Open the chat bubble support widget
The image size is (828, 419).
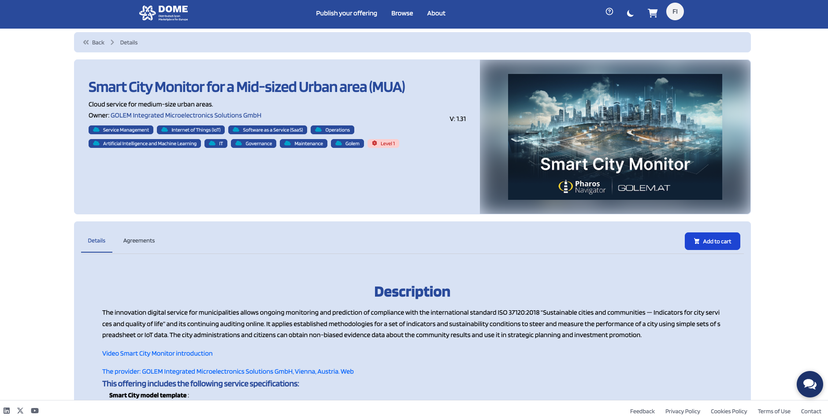click(809, 384)
